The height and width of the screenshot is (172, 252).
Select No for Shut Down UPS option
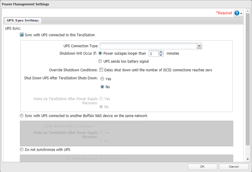102,87
